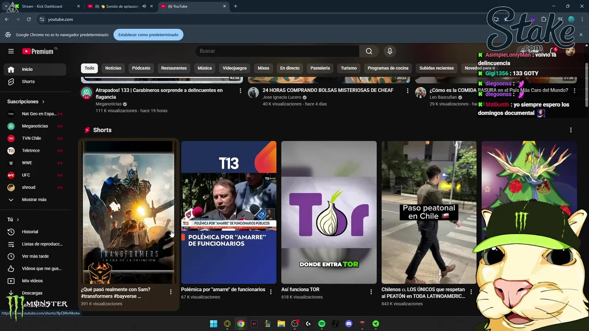Image resolution: width=589 pixels, height=331 pixels.
Task: Expand Suscripciones section chevron
Action: [43, 102]
